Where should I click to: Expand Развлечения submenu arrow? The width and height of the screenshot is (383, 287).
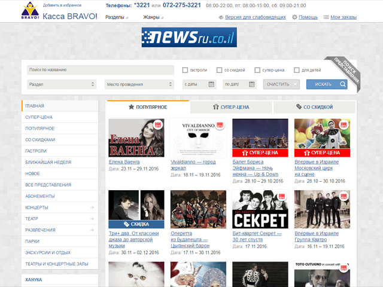click(92, 230)
